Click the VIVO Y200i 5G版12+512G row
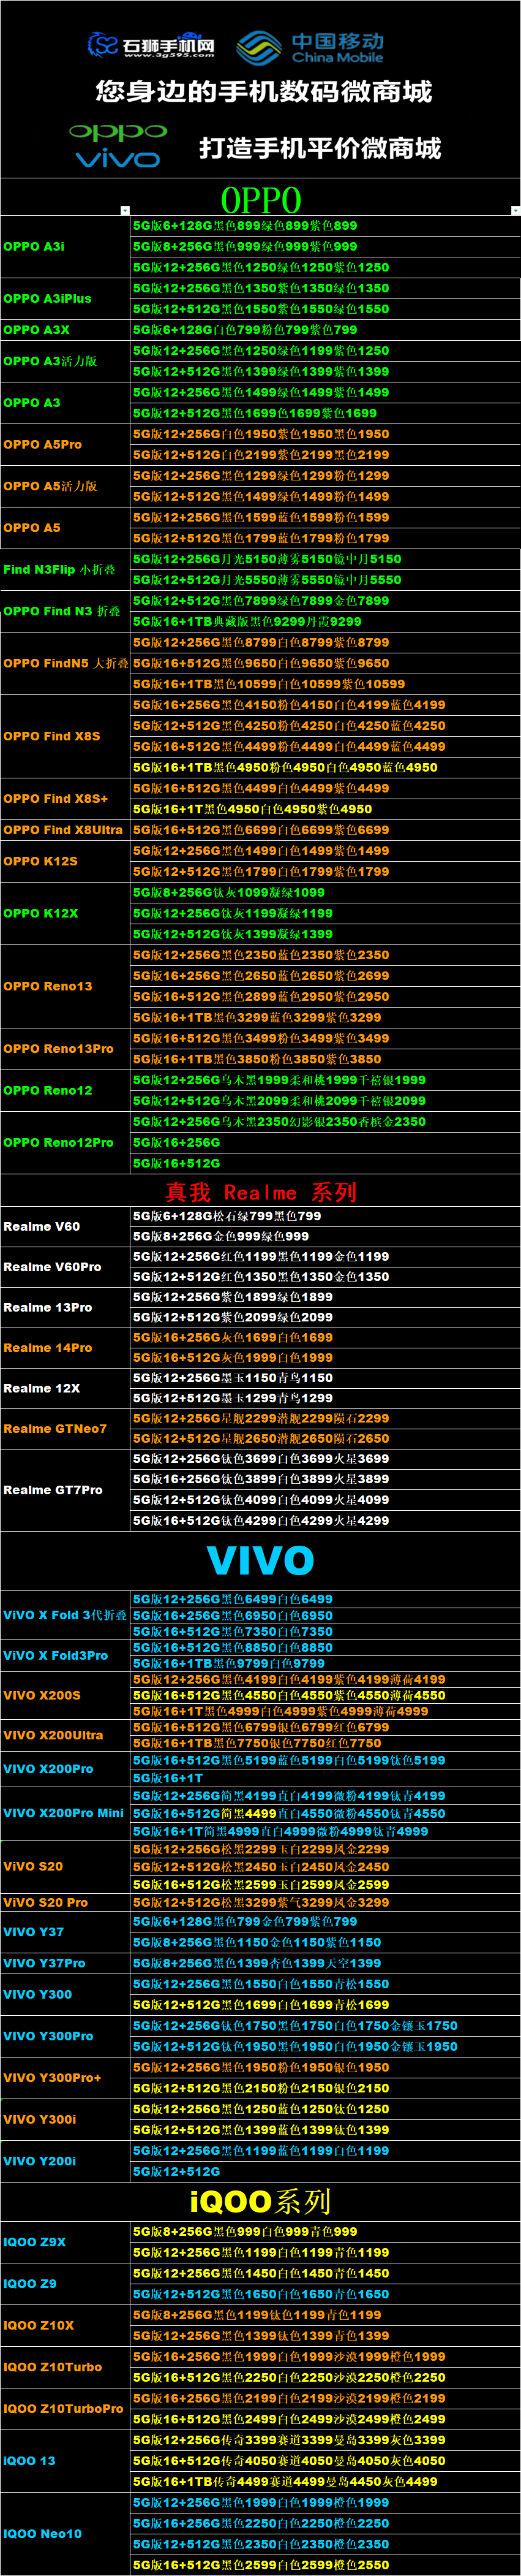521x2576 pixels. pos(325,2171)
